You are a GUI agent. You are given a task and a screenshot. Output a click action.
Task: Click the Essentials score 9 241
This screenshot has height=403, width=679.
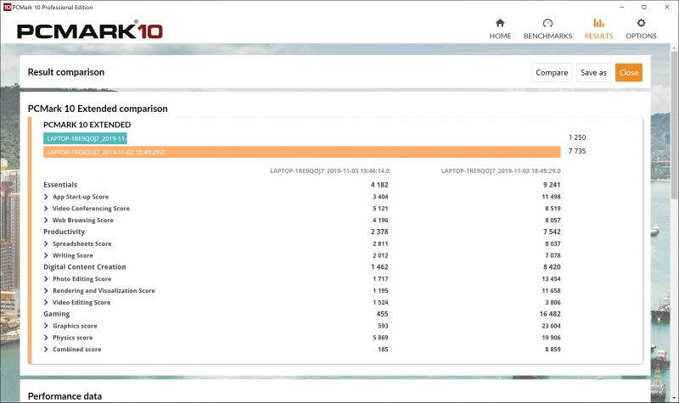[x=552, y=185]
